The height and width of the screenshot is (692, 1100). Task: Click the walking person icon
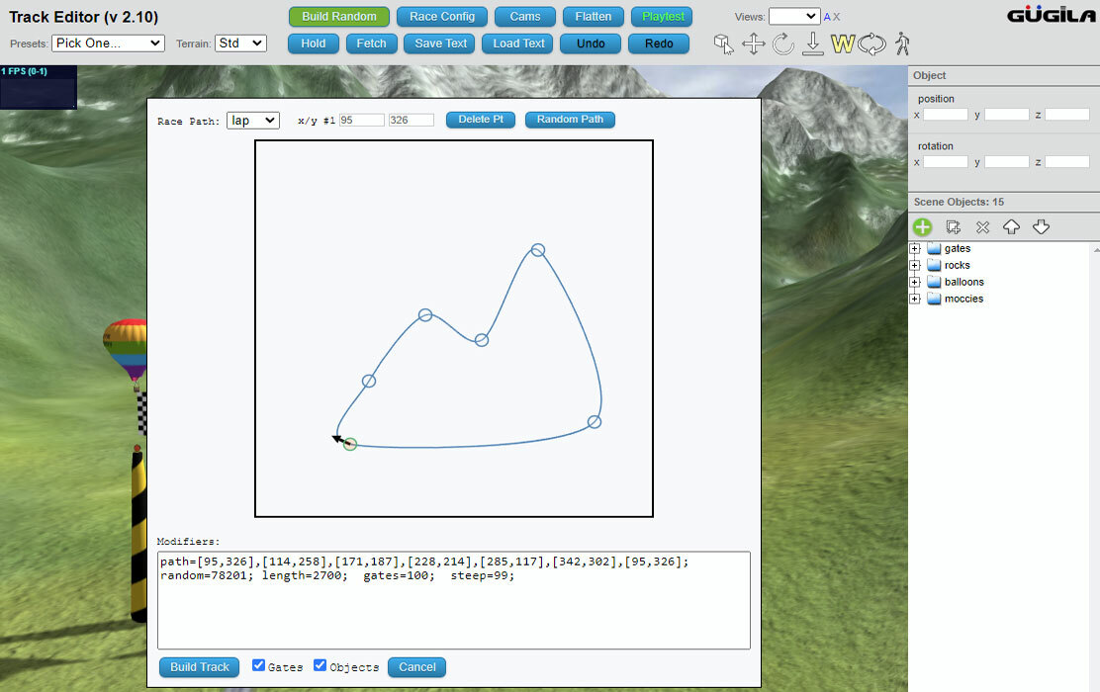coord(902,44)
